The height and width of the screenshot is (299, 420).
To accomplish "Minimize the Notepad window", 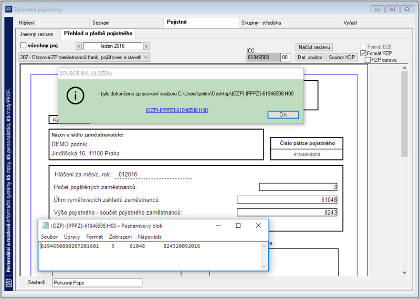I will coord(218,226).
